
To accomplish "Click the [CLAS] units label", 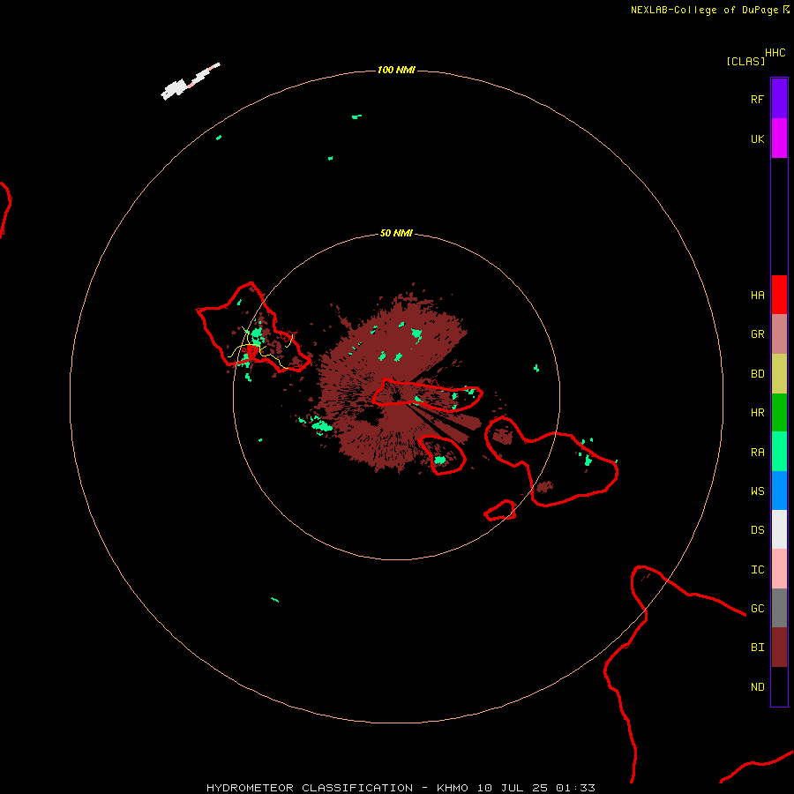I will pos(745,61).
